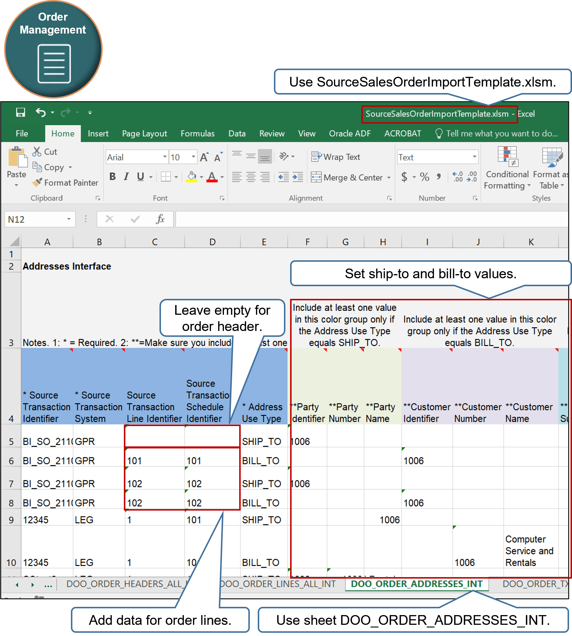This screenshot has height=636, width=572.
Task: Apply Percent Style formatting
Action: 425,177
